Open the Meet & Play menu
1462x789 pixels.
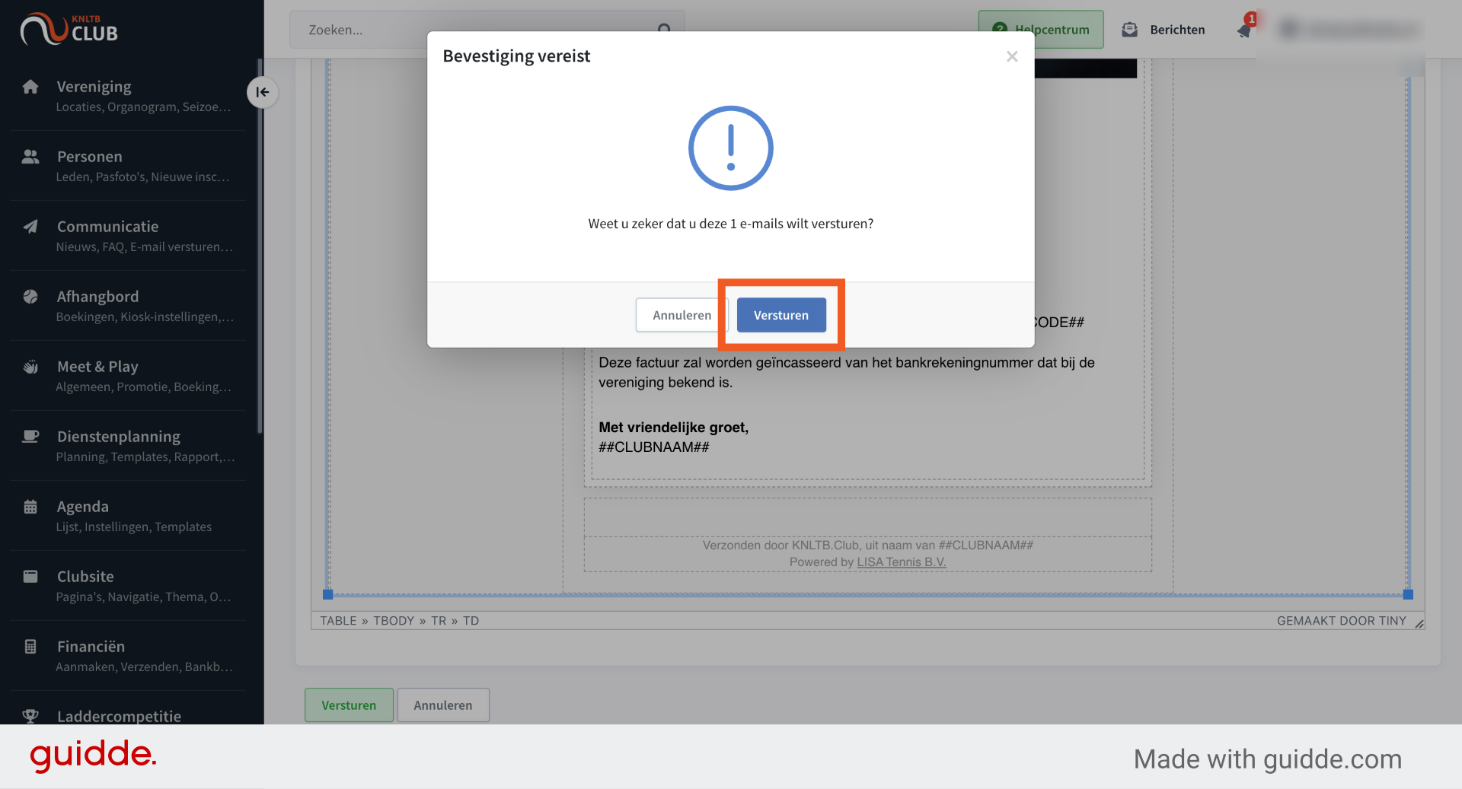(128, 376)
